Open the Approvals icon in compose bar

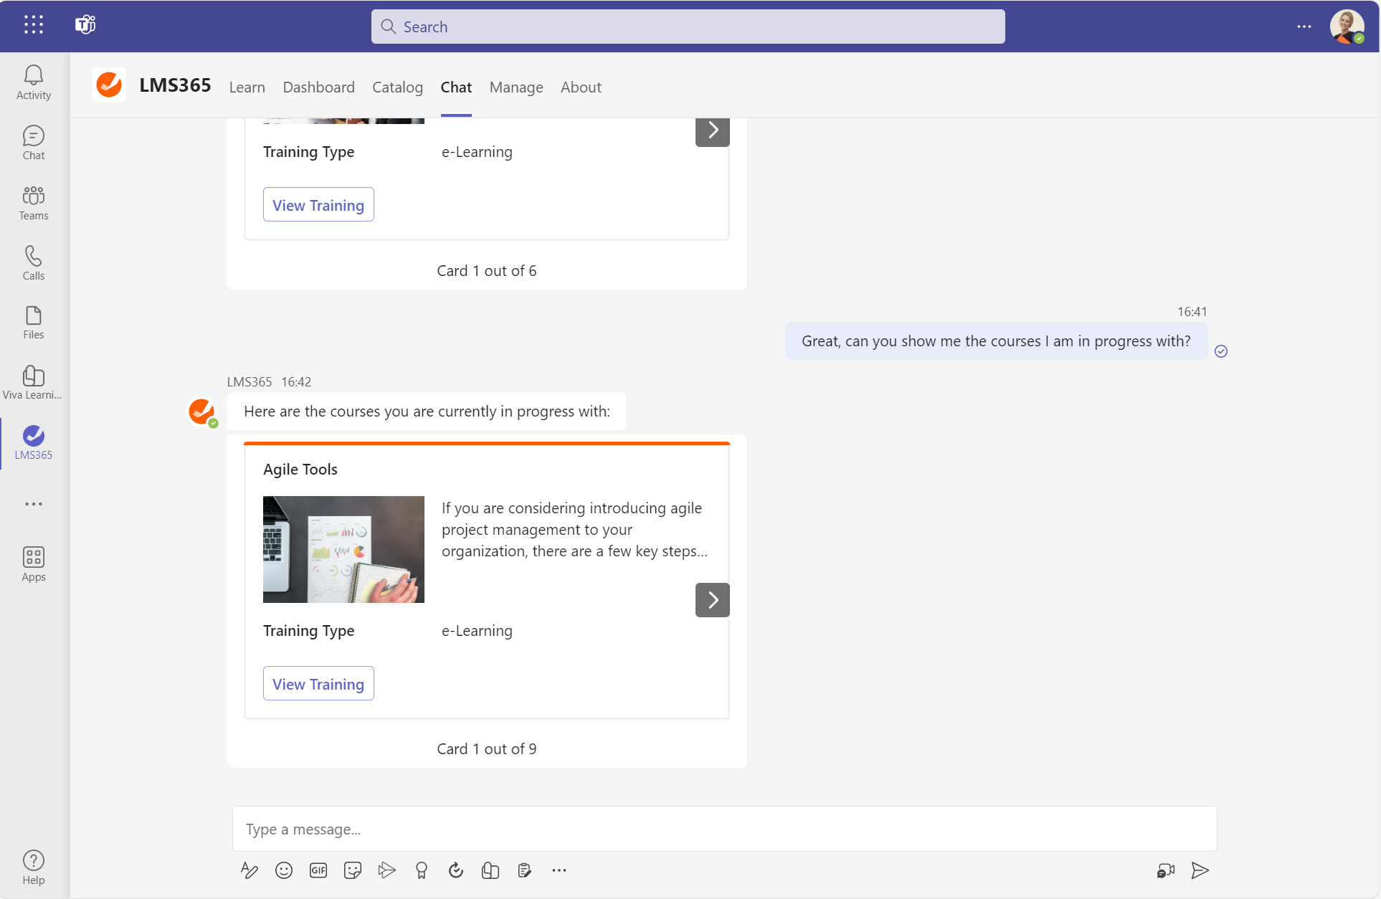tap(456, 870)
